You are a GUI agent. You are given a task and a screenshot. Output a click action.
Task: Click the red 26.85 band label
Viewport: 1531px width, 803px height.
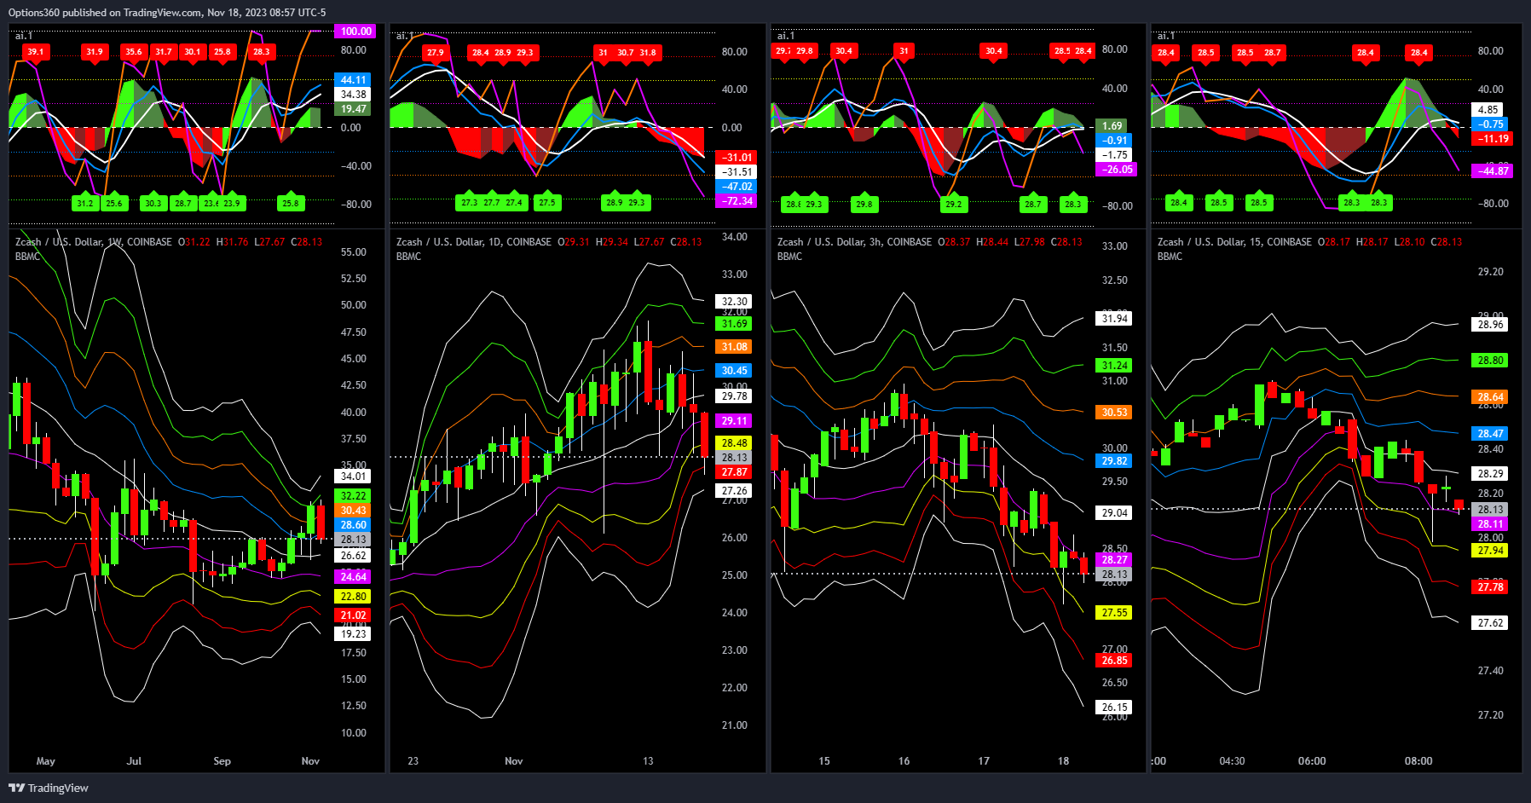1114,661
